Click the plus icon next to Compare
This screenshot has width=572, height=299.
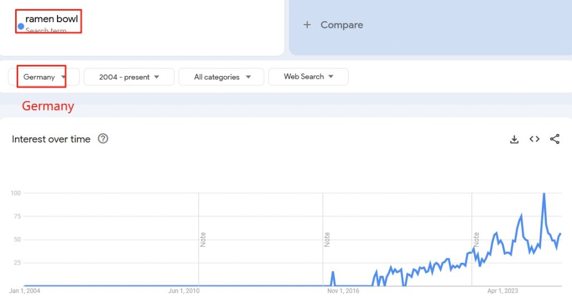pyautogui.click(x=307, y=25)
